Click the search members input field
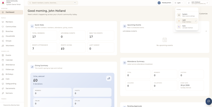 (x=53, y=3)
